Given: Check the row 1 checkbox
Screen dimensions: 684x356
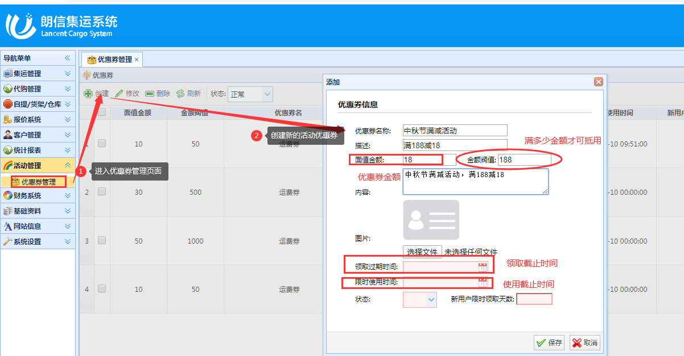Looking at the screenshot, I should click(x=102, y=144).
